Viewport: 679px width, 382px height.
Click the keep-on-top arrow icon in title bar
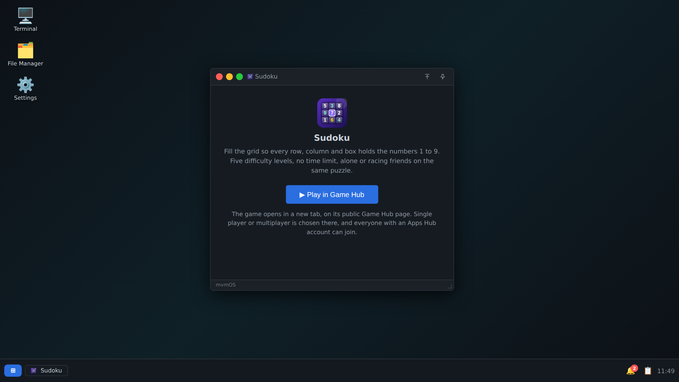[427, 76]
